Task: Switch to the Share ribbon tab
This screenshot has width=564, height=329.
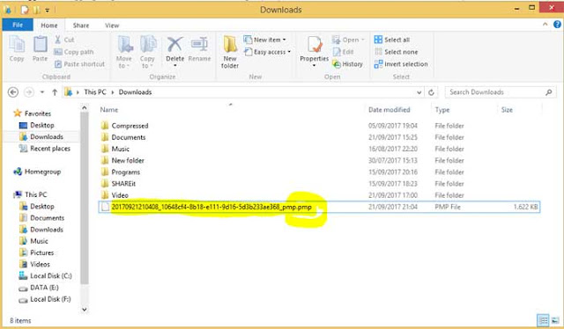Action: click(x=81, y=26)
